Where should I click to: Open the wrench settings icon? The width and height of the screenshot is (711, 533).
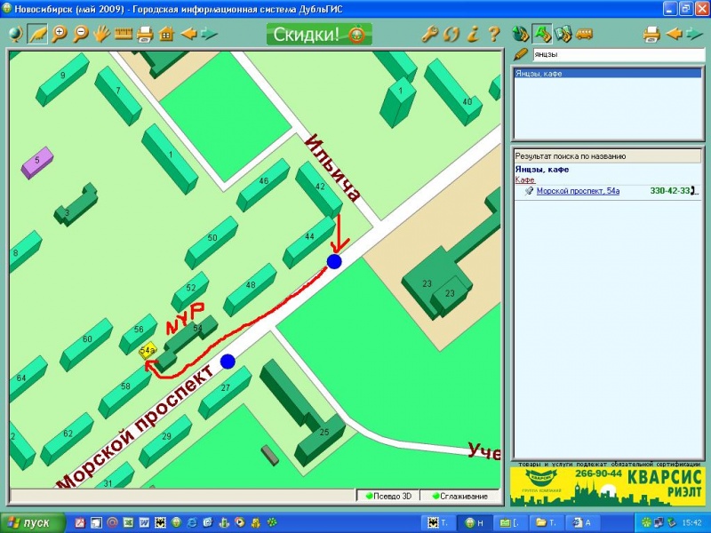click(430, 35)
